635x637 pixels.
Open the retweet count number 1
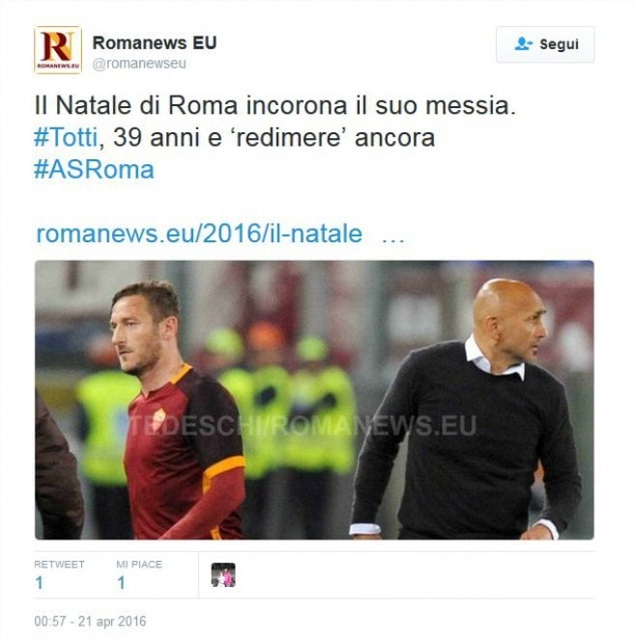(x=39, y=583)
